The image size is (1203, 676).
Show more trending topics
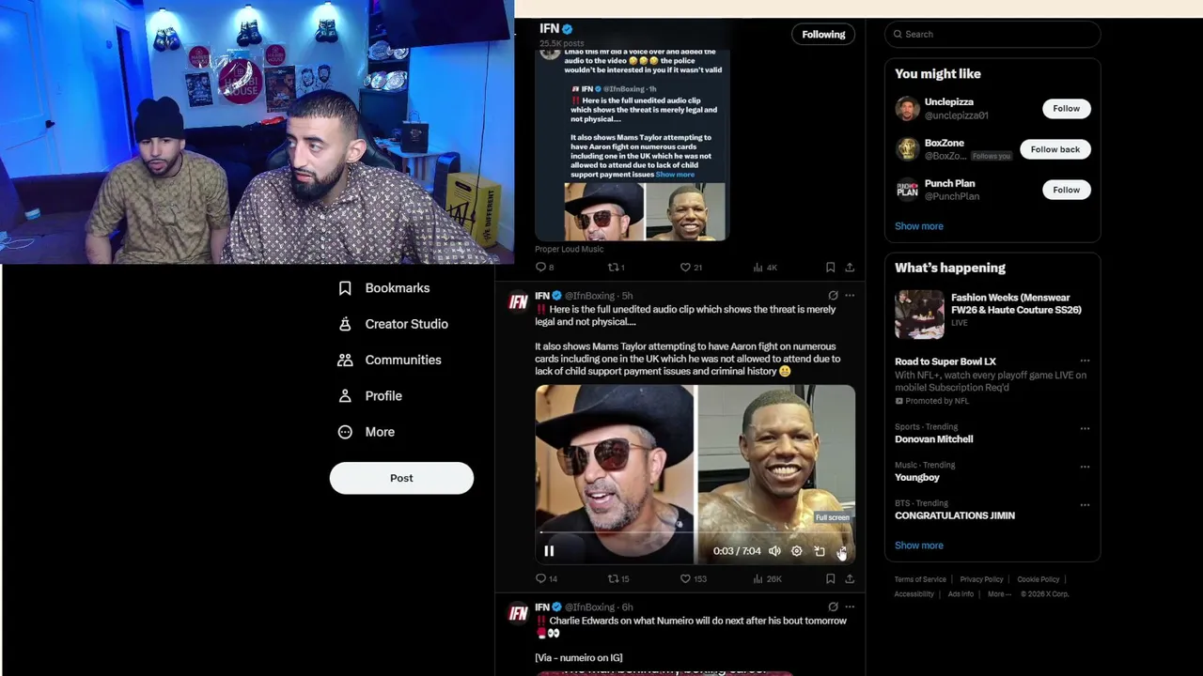(x=919, y=545)
